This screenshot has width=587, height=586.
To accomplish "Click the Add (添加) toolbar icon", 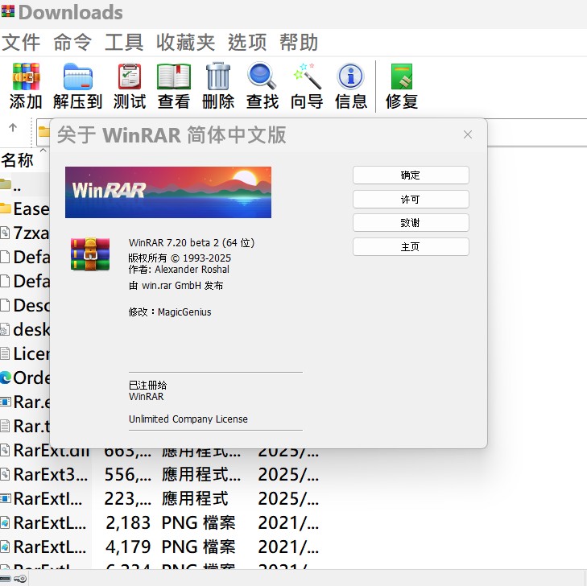I will tap(26, 77).
